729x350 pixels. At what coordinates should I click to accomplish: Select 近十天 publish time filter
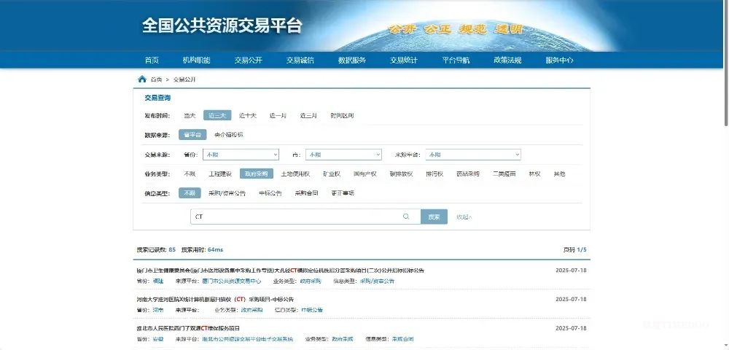[248, 116]
